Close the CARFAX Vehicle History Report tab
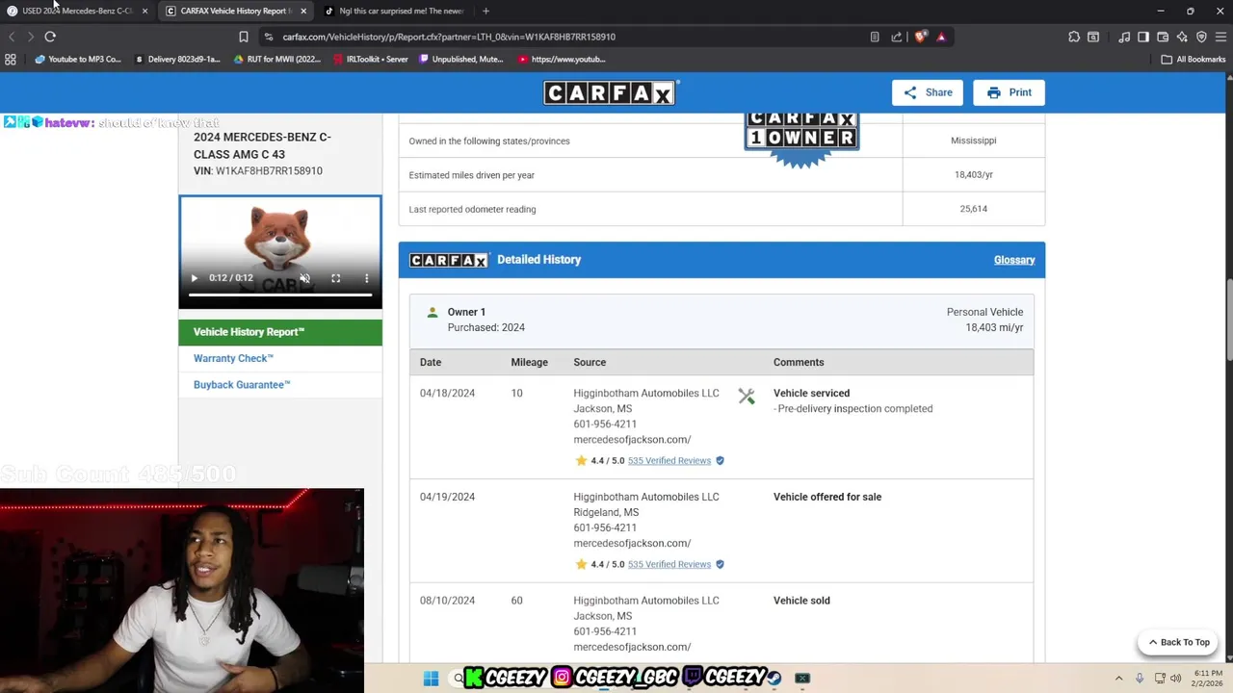Image resolution: width=1233 pixels, height=693 pixels. tap(303, 11)
